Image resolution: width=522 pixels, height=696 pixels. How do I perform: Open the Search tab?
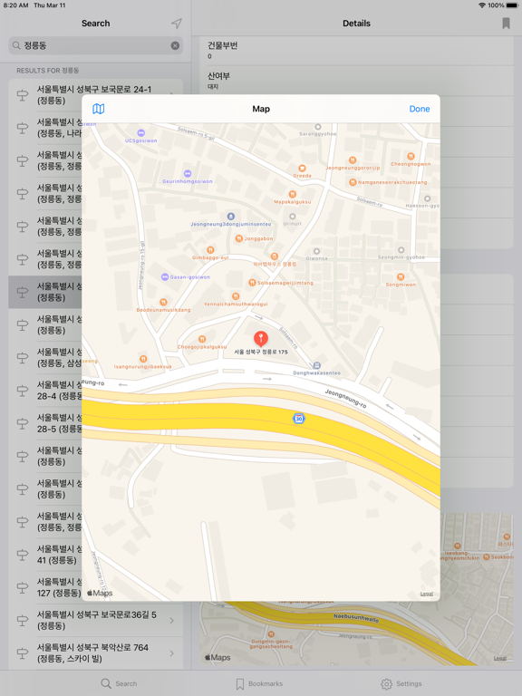119,683
